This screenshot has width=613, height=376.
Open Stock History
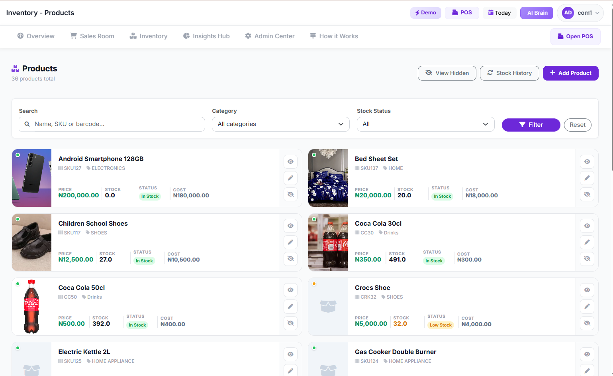[x=509, y=73]
